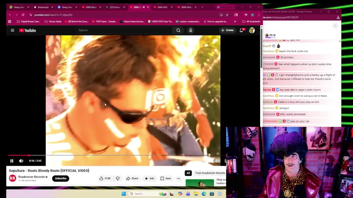Open the USDM DVD Case bookmark
This screenshot has width=353, height=198.
(x=160, y=21)
